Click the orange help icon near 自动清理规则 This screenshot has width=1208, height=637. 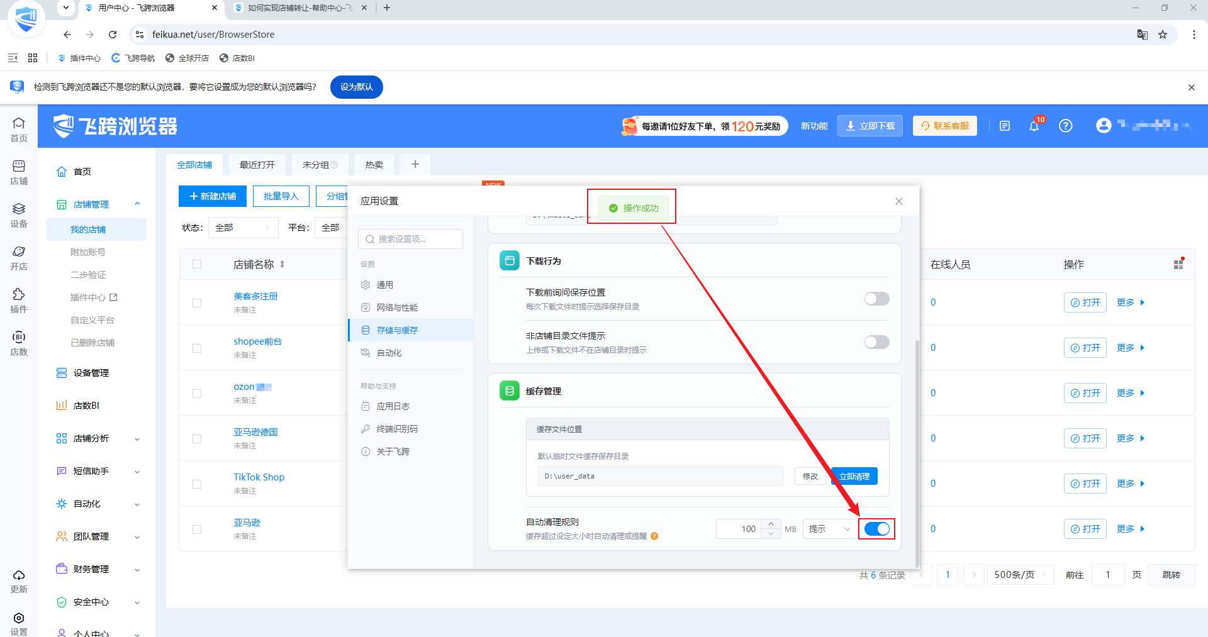click(x=654, y=536)
